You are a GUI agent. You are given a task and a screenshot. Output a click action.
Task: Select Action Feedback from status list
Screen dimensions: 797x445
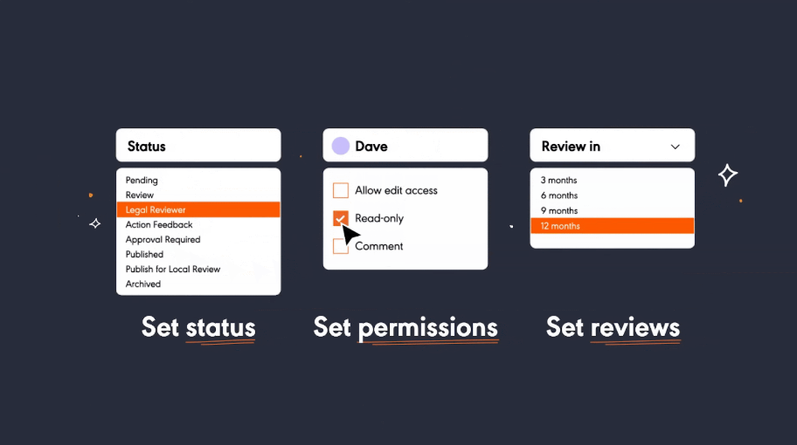click(159, 224)
